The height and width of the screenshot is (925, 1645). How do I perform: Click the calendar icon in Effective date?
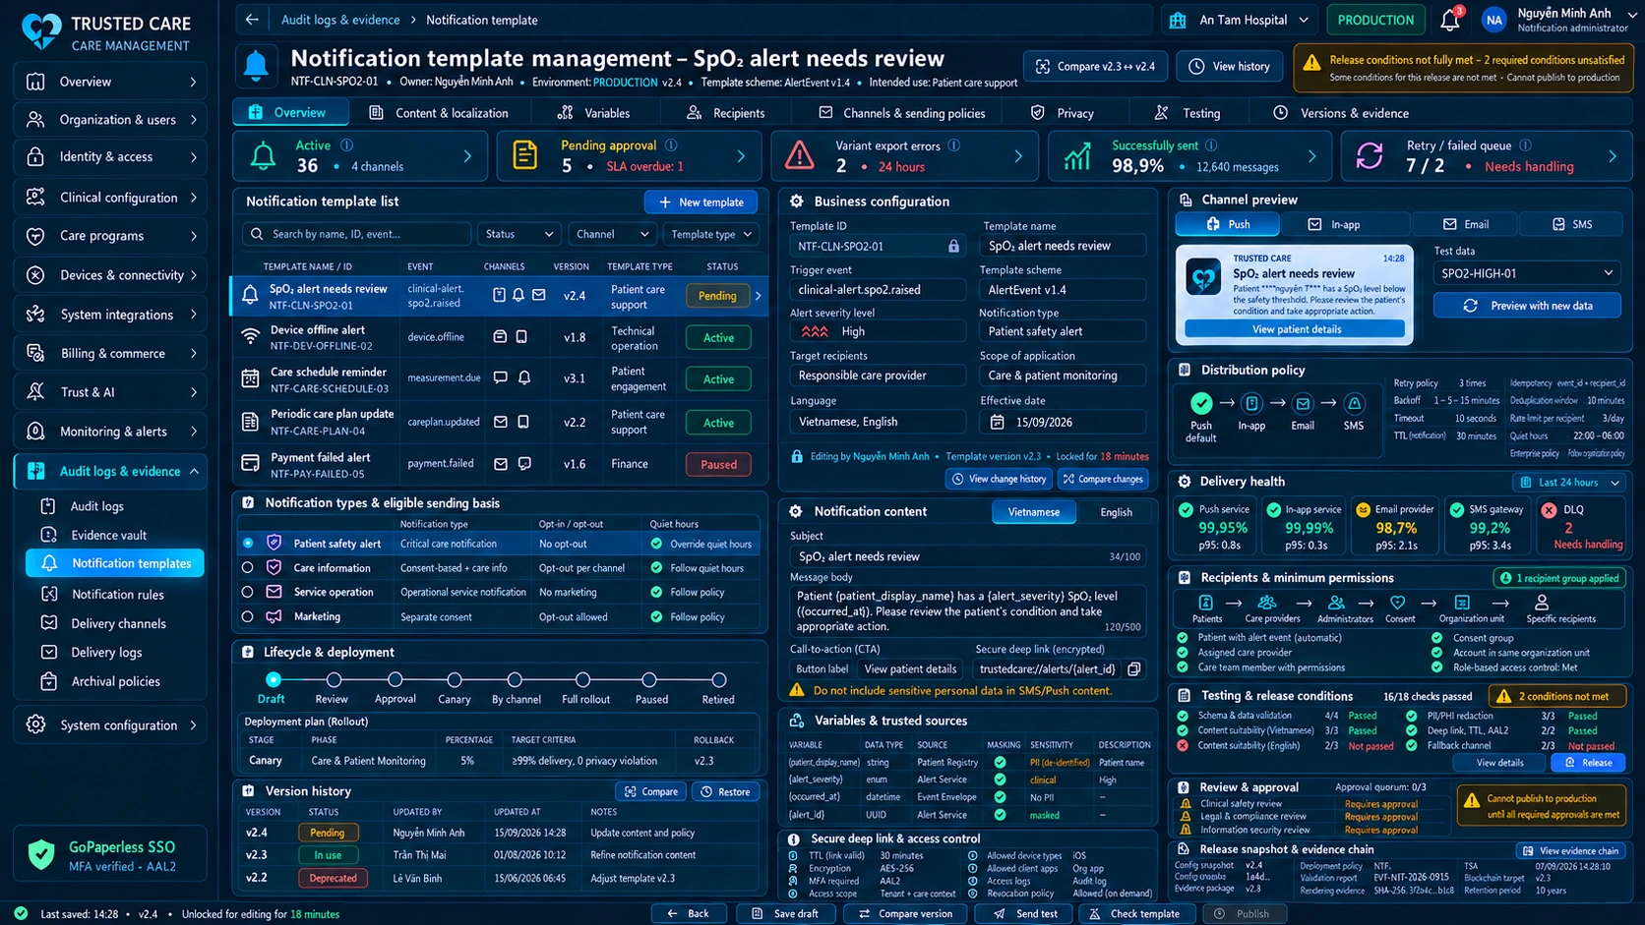coord(997,422)
